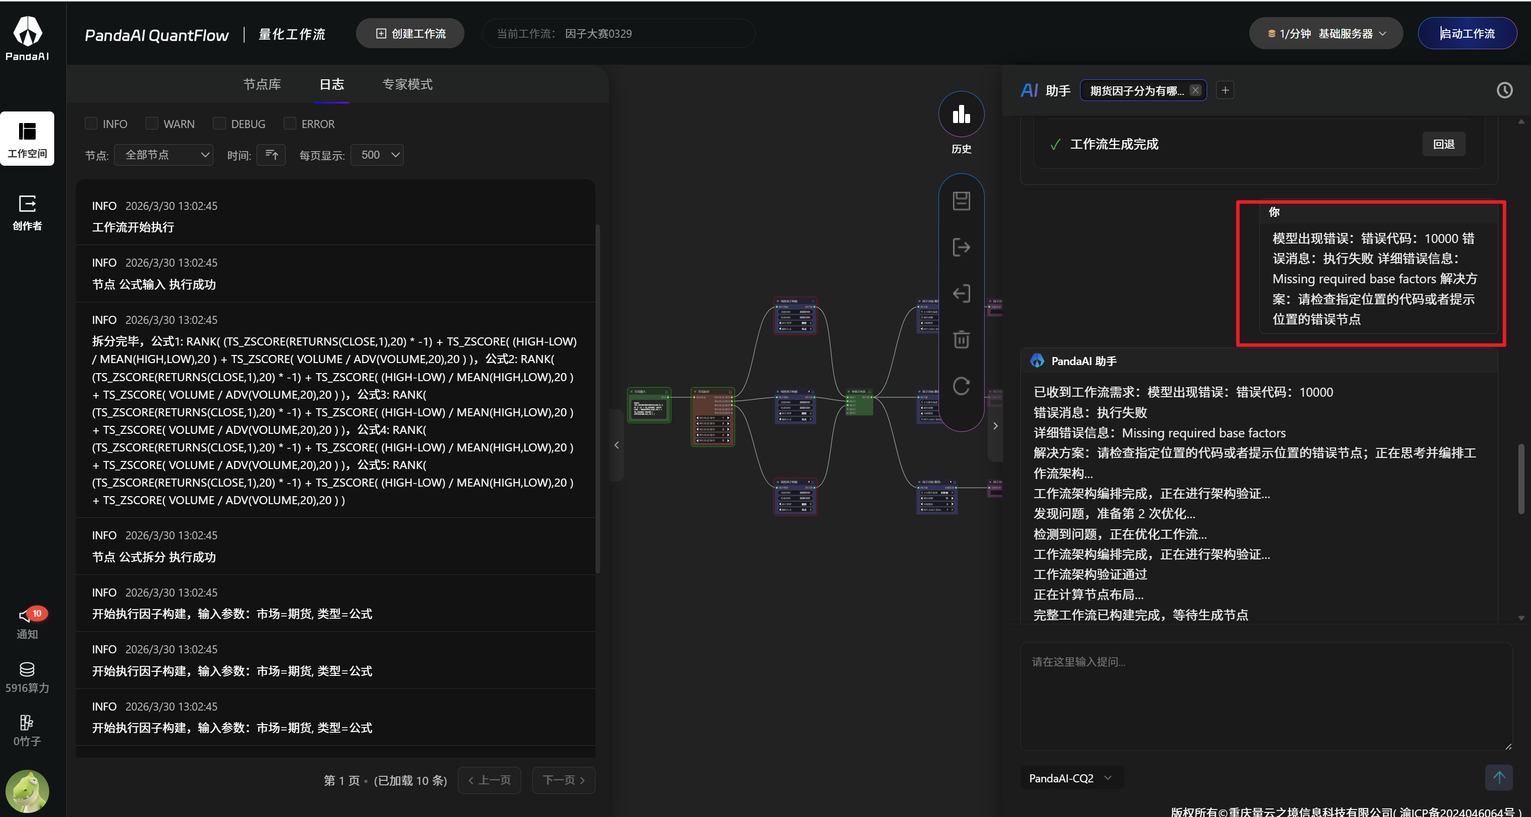Viewport: 1531px width, 817px height.
Task: Click the save workflow floppy icon
Action: pyautogui.click(x=961, y=201)
